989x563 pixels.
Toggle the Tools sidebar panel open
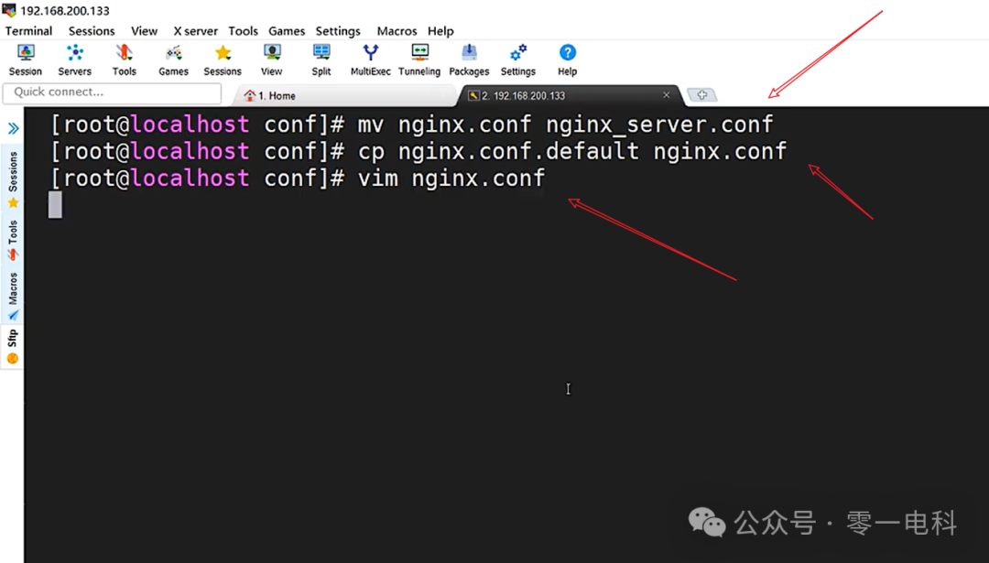click(x=12, y=232)
